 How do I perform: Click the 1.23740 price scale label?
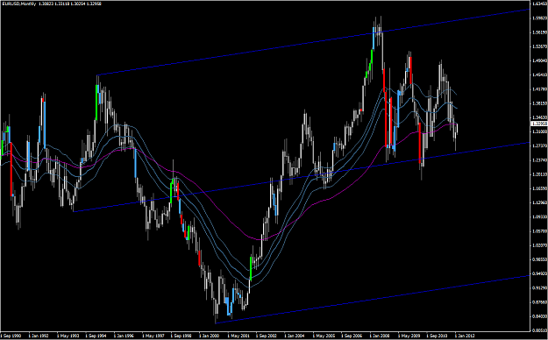539,160
